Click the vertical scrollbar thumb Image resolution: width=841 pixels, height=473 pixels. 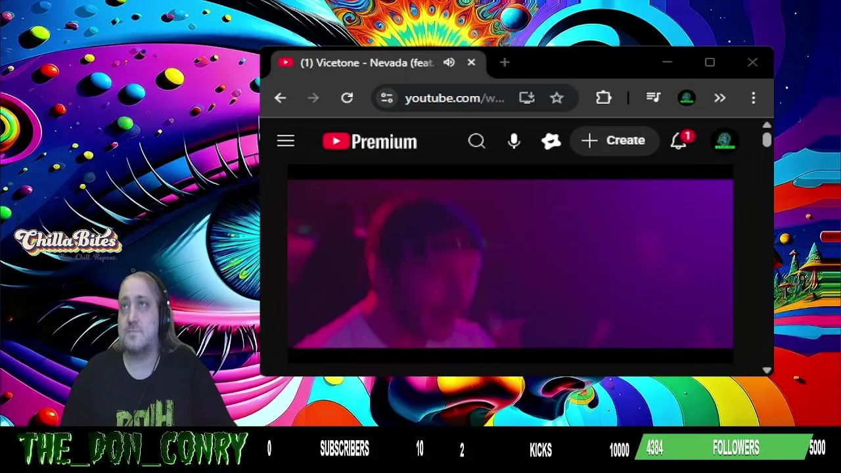767,139
